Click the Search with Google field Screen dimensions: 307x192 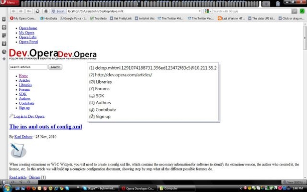[252, 11]
